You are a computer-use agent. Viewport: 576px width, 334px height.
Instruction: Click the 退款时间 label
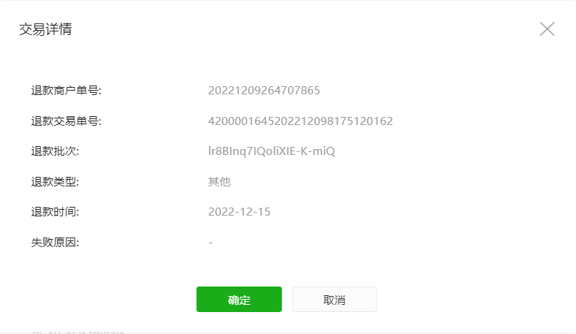[55, 212]
